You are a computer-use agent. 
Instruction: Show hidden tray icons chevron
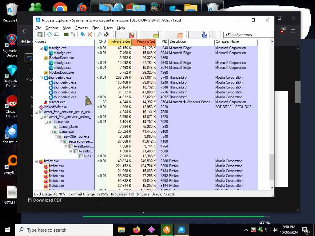coord(246,230)
